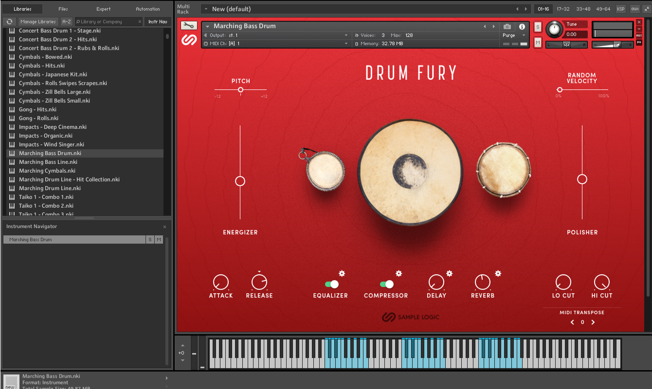The width and height of the screenshot is (652, 389).
Task: Select rack page 17-32
Action: tap(563, 9)
